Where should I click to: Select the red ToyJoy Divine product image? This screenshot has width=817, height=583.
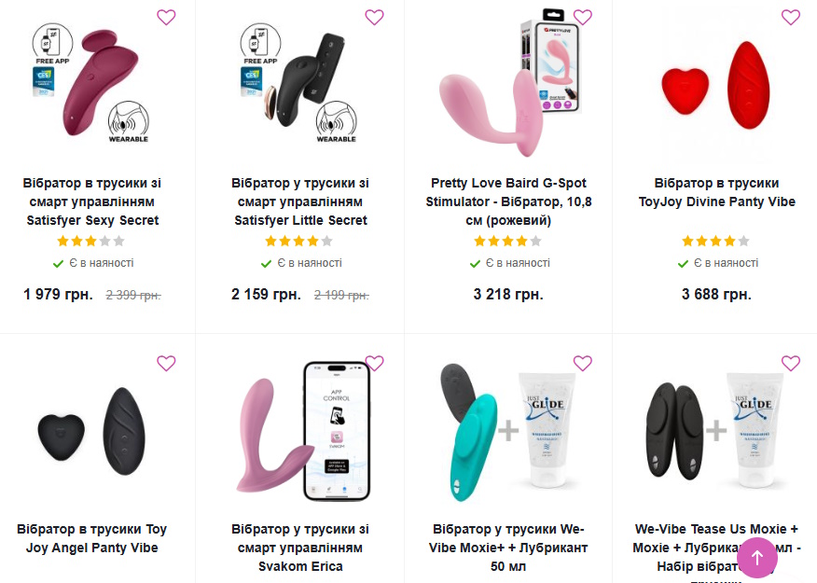click(x=716, y=86)
